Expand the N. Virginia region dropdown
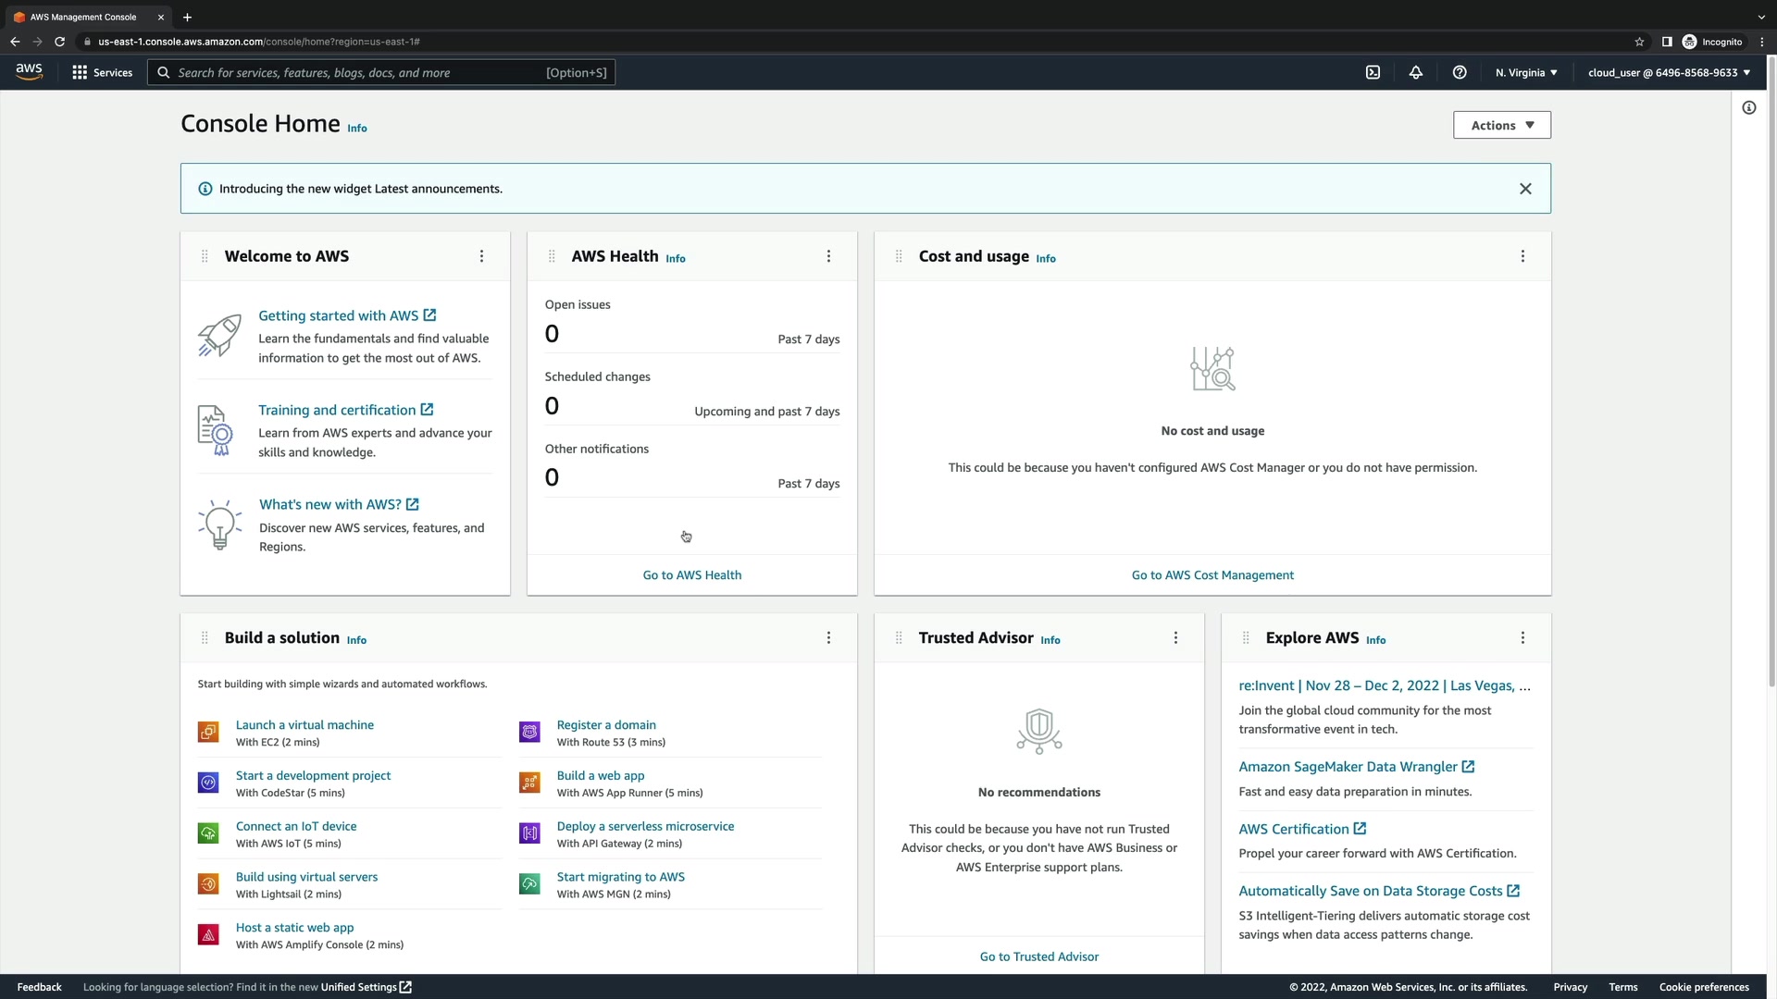The image size is (1777, 999). [x=1526, y=72]
